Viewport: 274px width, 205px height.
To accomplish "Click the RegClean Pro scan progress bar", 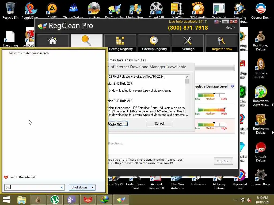I will tap(215, 68).
